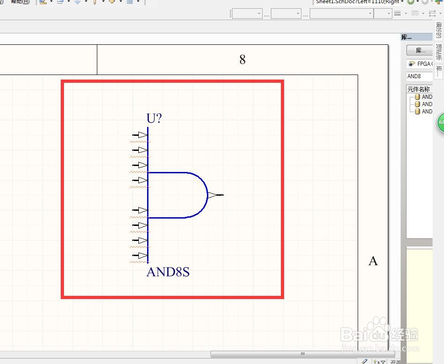Click the grey navigate forward icon
Image resolution: width=444 pixels, height=364 pixels.
click(x=425, y=2)
